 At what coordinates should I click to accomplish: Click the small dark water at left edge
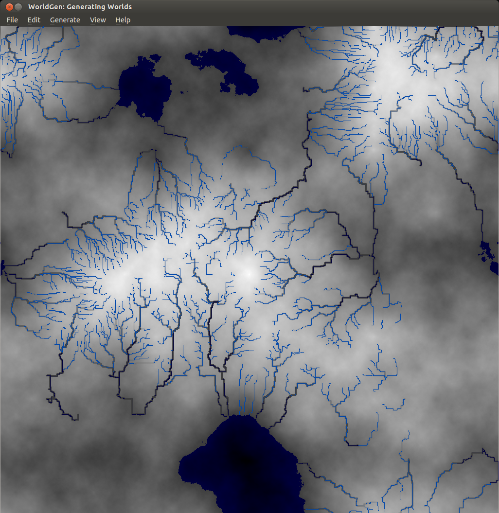pos(2,266)
